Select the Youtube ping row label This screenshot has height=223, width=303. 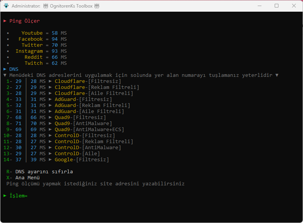coord(32,33)
